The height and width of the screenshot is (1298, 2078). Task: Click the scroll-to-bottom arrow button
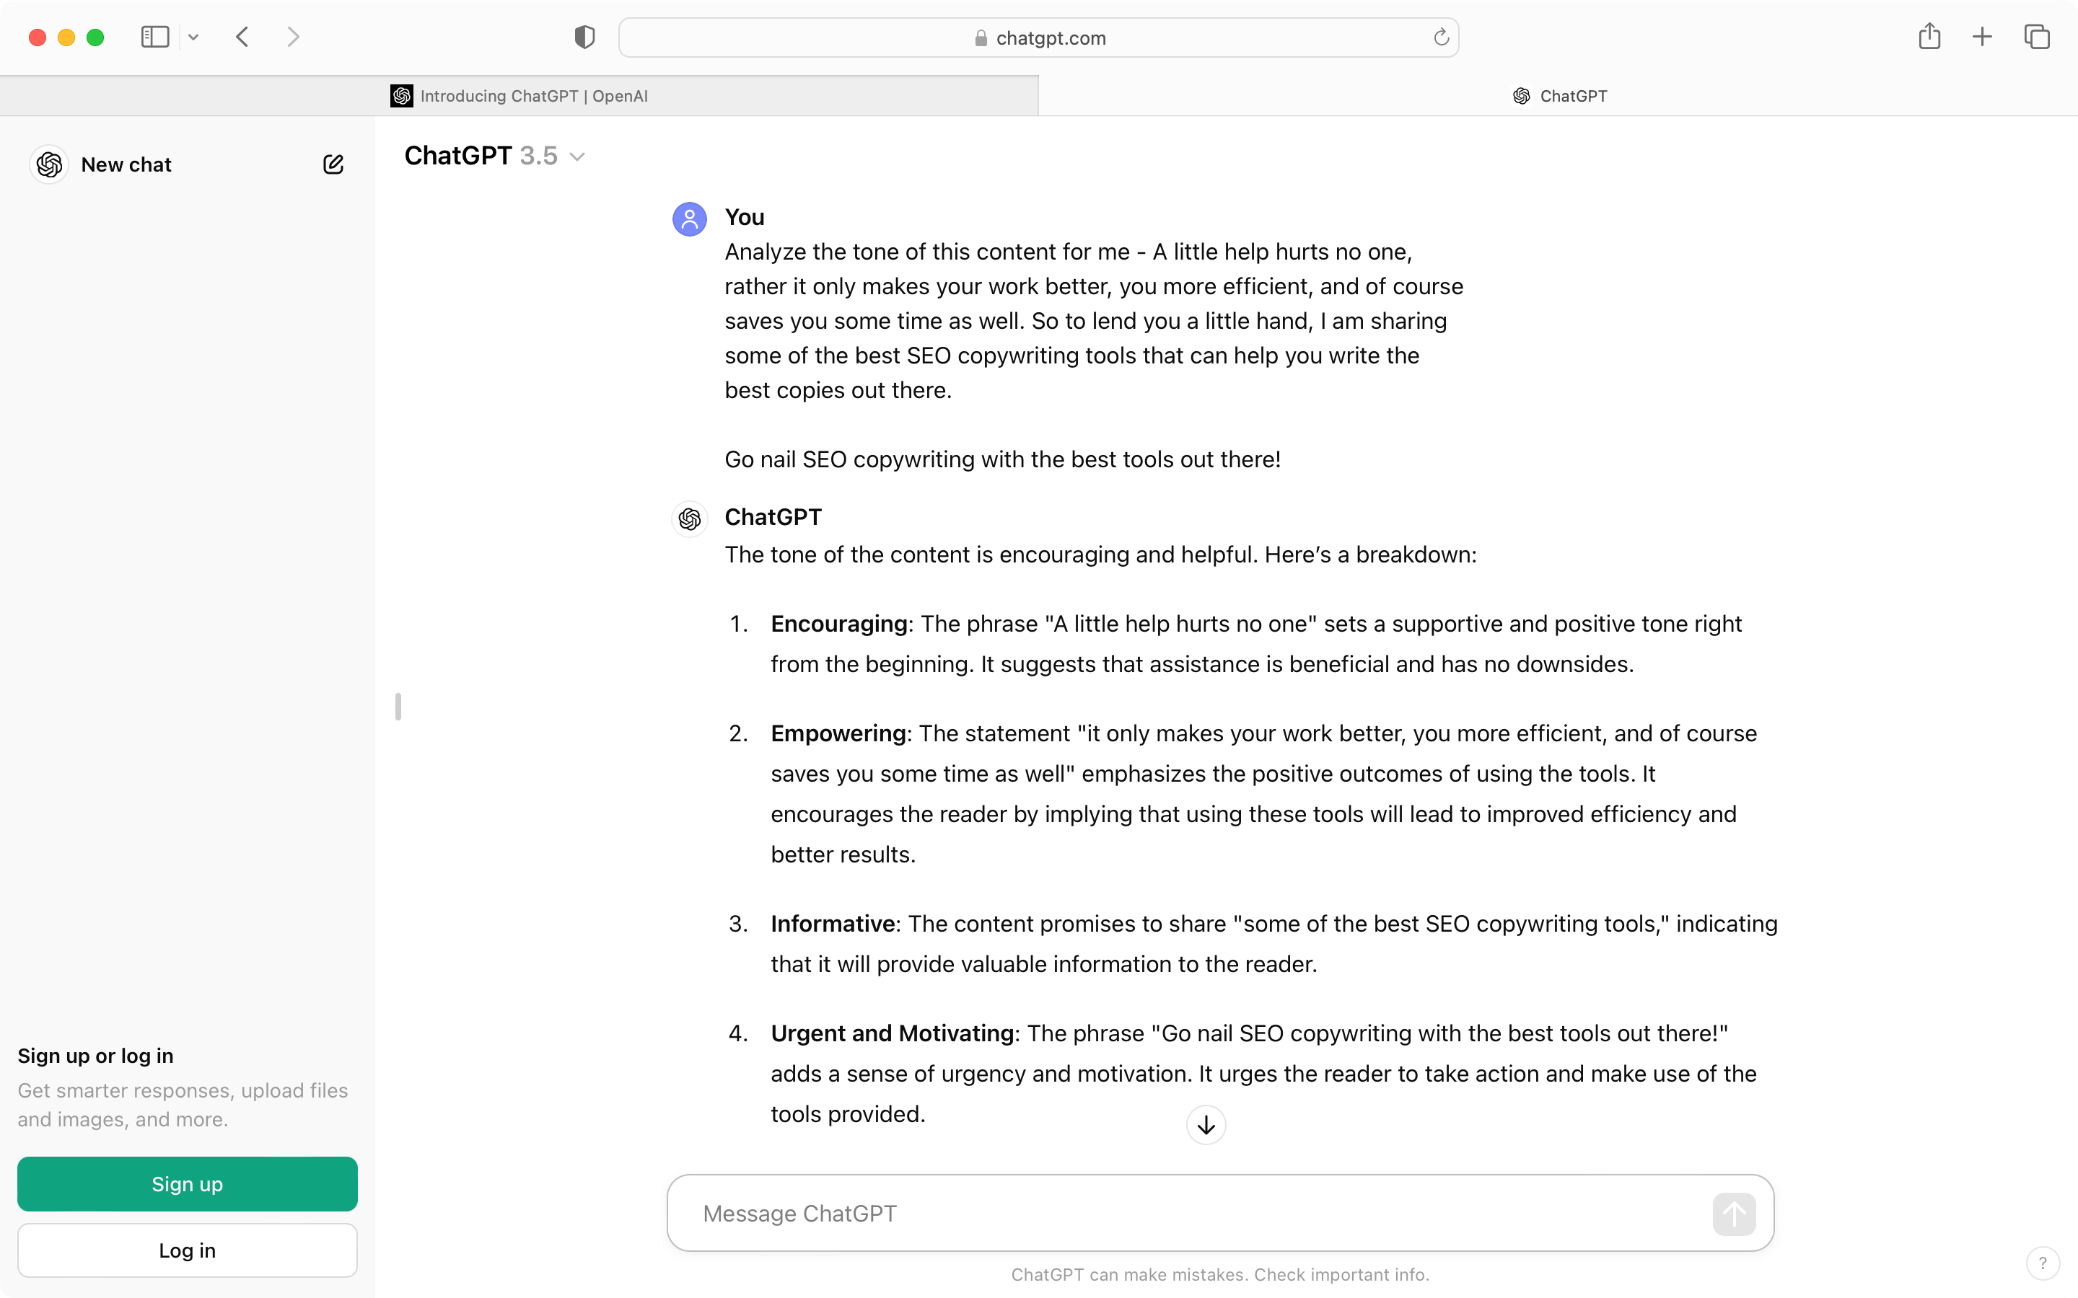point(1206,1125)
